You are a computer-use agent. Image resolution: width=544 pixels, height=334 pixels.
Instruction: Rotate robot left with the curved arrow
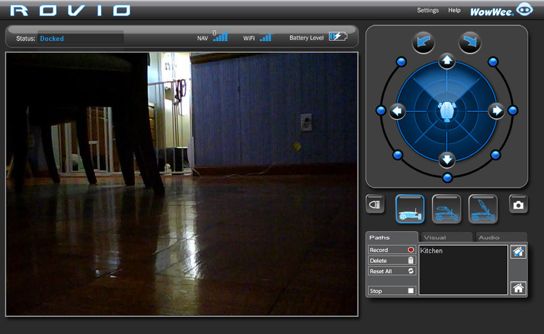(423, 42)
